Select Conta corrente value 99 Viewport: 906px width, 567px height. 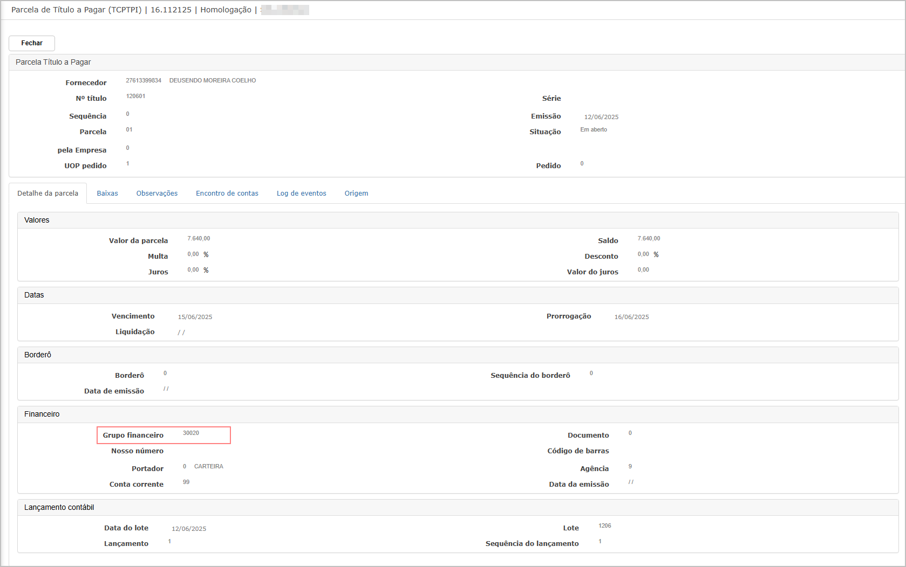[186, 482]
